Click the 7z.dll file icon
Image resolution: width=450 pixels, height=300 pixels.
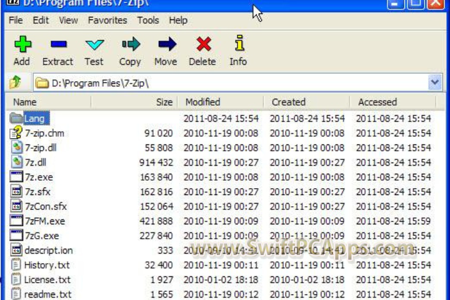pos(17,162)
